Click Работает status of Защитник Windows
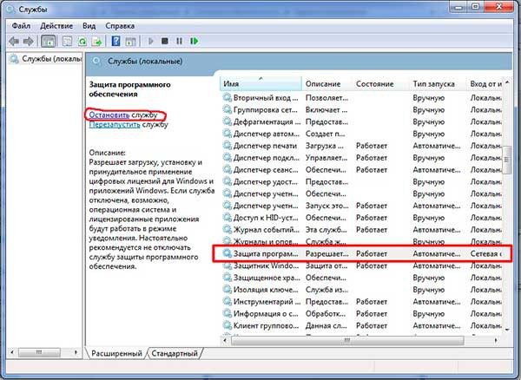This screenshot has width=521, height=380. [x=372, y=265]
